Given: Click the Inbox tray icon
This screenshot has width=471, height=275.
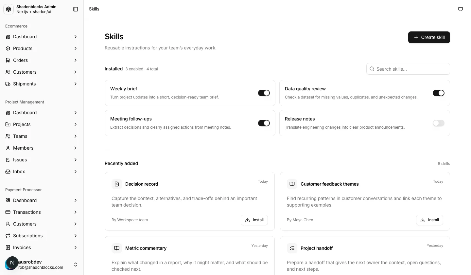Looking at the screenshot, I should [x=8, y=172].
